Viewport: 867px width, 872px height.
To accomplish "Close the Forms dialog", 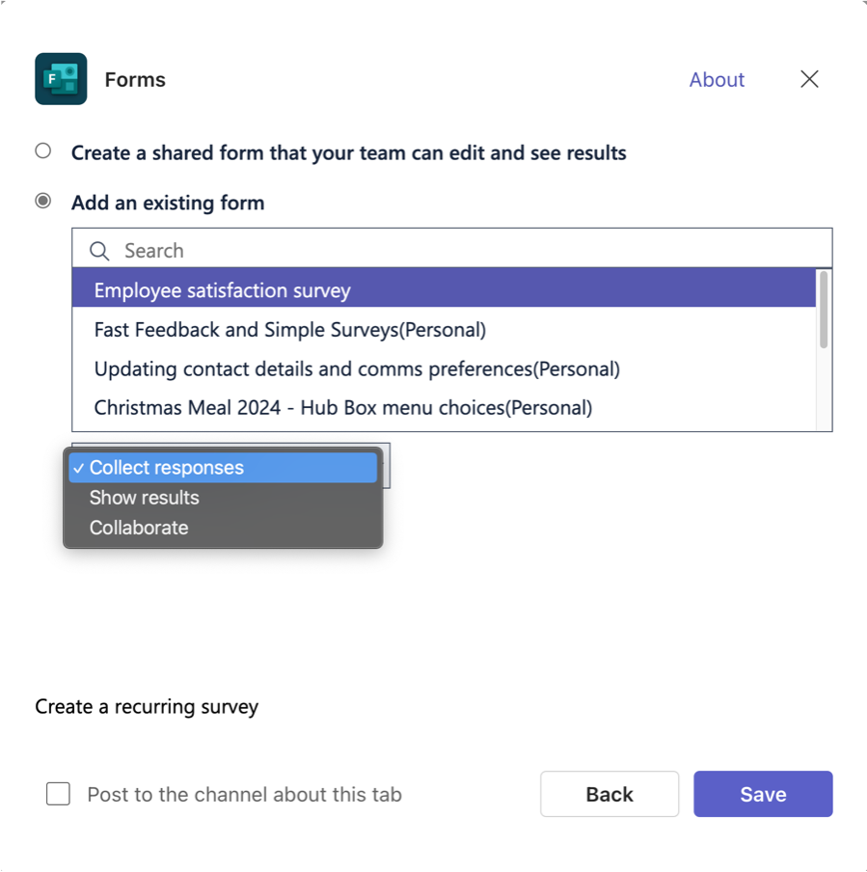I will pos(809,79).
